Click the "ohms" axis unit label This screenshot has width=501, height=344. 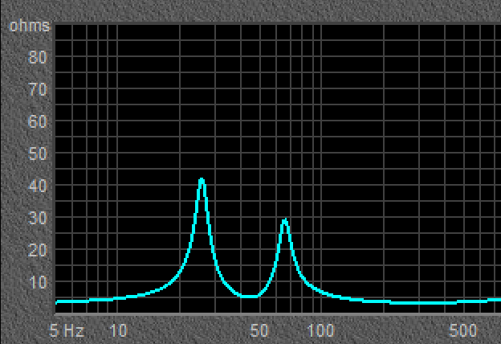coord(30,26)
